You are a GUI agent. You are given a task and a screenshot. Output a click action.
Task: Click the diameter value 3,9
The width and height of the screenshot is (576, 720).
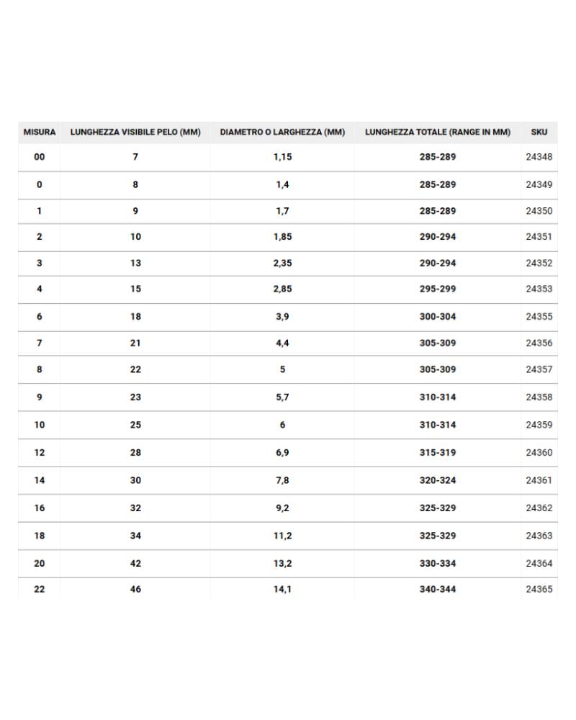pos(282,317)
